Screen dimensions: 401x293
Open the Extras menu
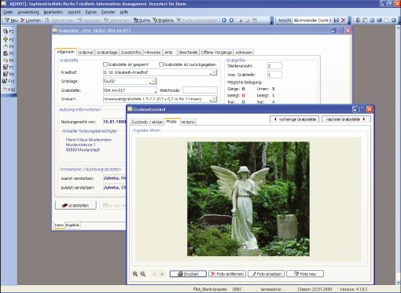[x=91, y=13]
